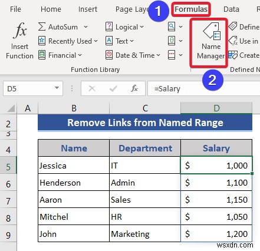The image size is (260, 251).
Task: Expand the AutoSum dropdown arrow
Action: click(85, 27)
